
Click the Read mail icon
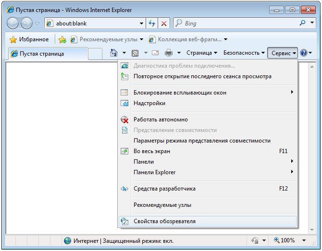click(x=155, y=53)
